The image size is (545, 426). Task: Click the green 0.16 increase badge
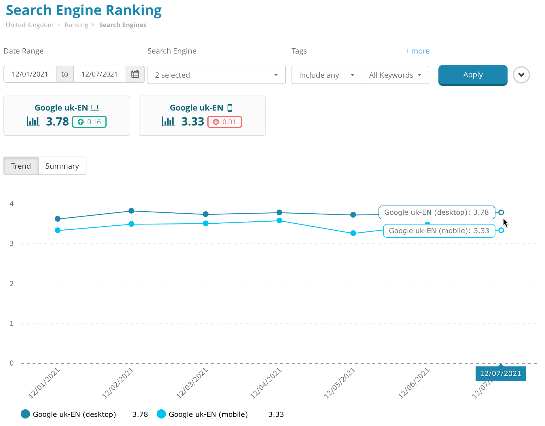click(89, 122)
